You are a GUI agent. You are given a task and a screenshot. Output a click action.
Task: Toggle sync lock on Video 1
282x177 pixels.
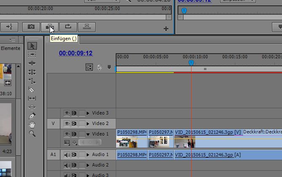[x=74, y=134]
